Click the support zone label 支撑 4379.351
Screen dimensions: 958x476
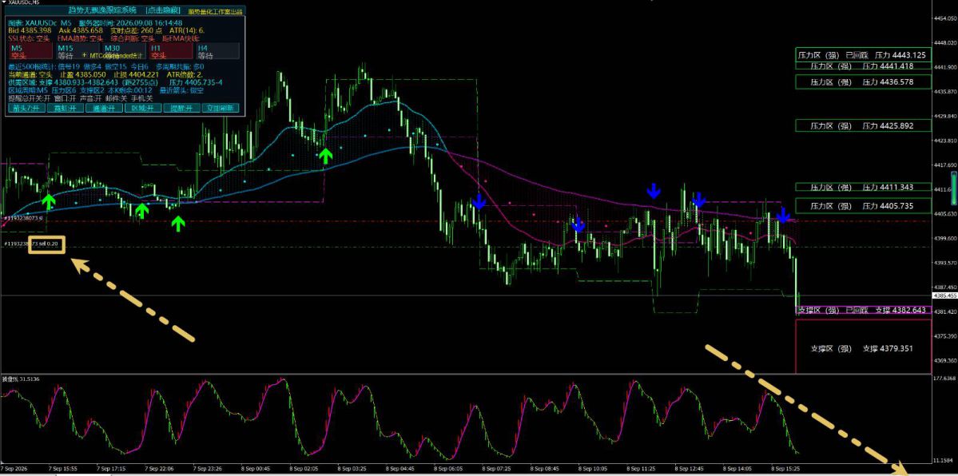(862, 348)
